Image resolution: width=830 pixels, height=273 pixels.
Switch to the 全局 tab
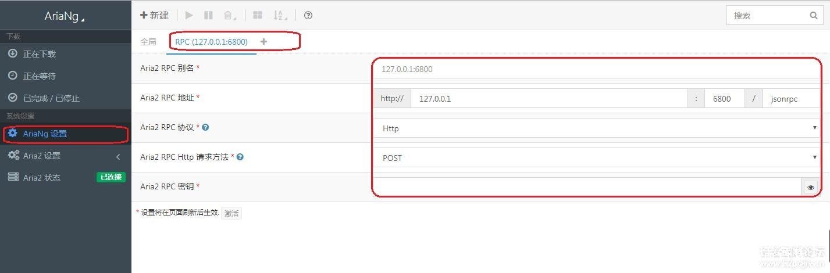click(x=148, y=42)
